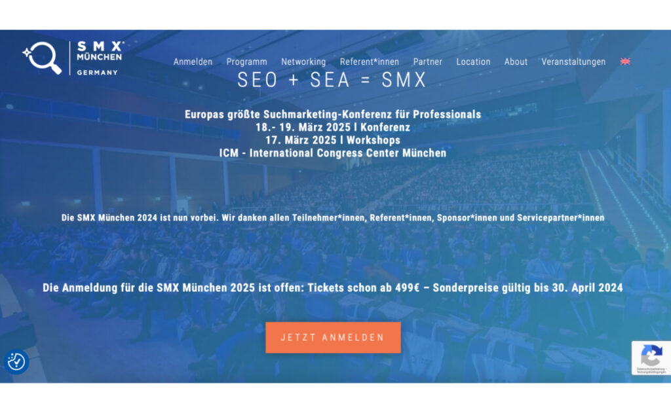Go to the Referent*innen page
This screenshot has width=671, height=419.
[369, 62]
